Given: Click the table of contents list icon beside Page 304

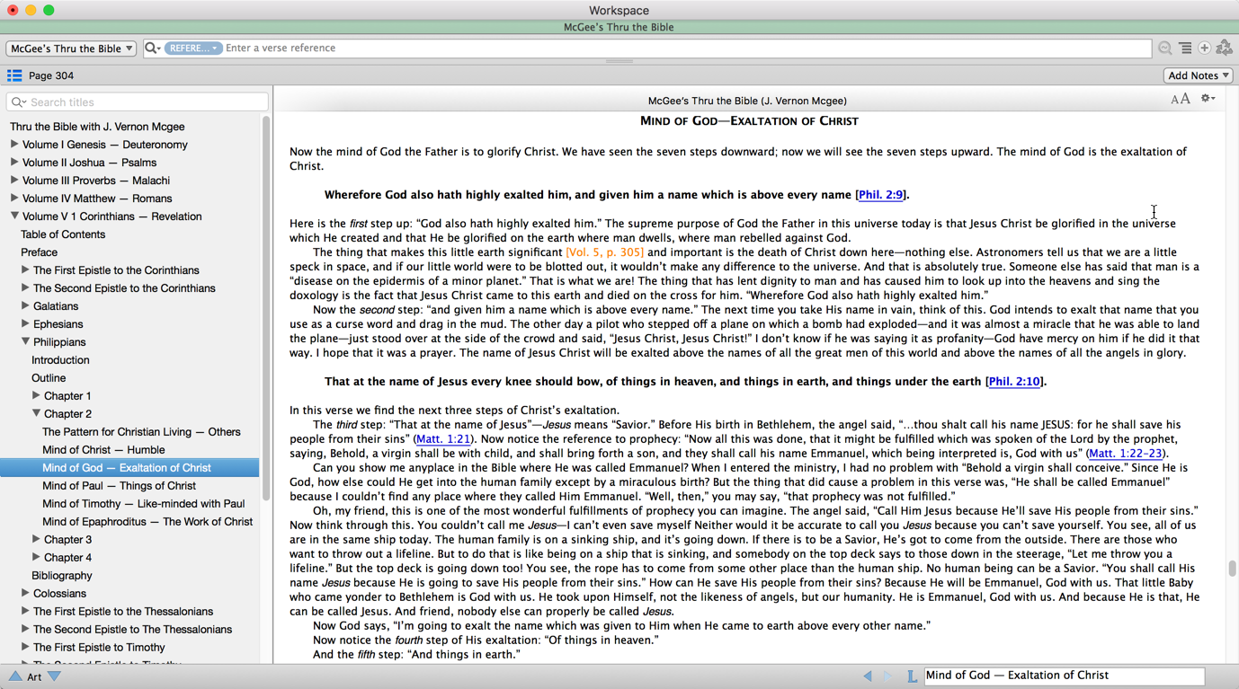Looking at the screenshot, I should 14,75.
